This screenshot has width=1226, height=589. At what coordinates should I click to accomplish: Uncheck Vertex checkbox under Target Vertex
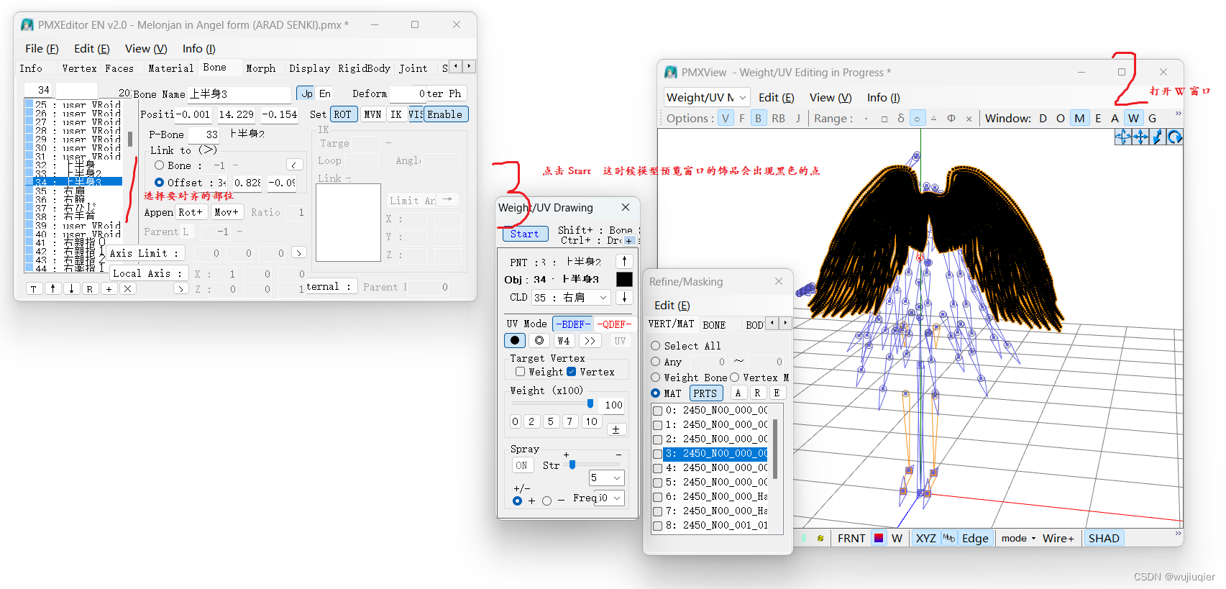tap(571, 372)
